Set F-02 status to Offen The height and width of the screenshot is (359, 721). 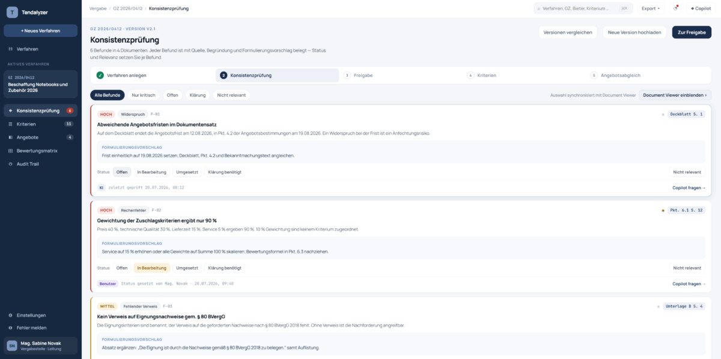click(122, 268)
